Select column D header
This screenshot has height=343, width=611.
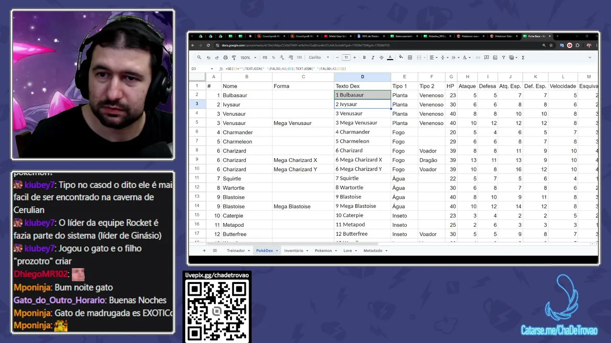tap(362, 77)
